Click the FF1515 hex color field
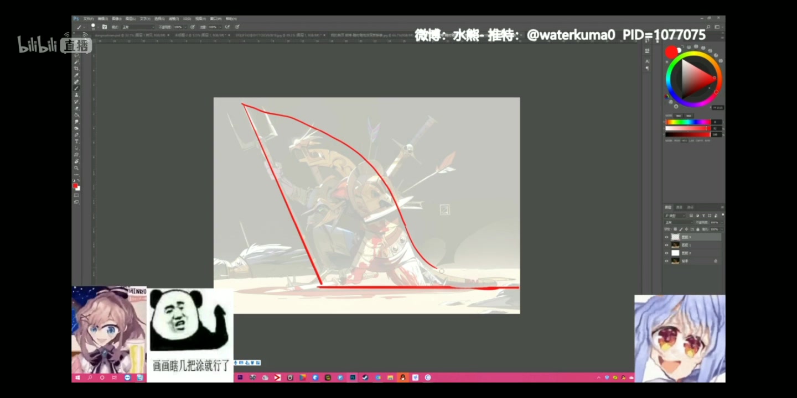This screenshot has height=398, width=797. pyautogui.click(x=718, y=108)
